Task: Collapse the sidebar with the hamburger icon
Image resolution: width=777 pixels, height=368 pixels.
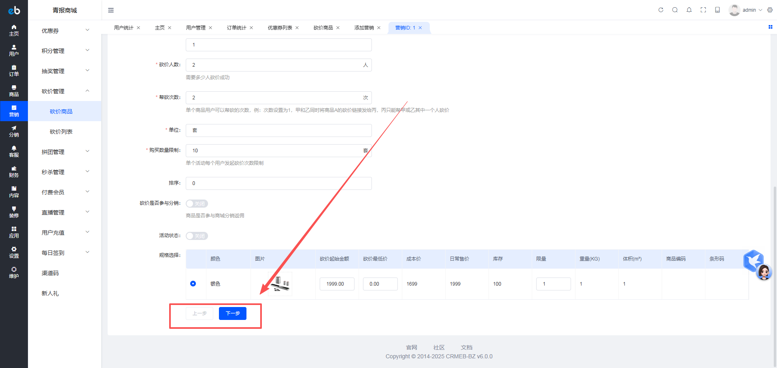Action: [x=111, y=10]
